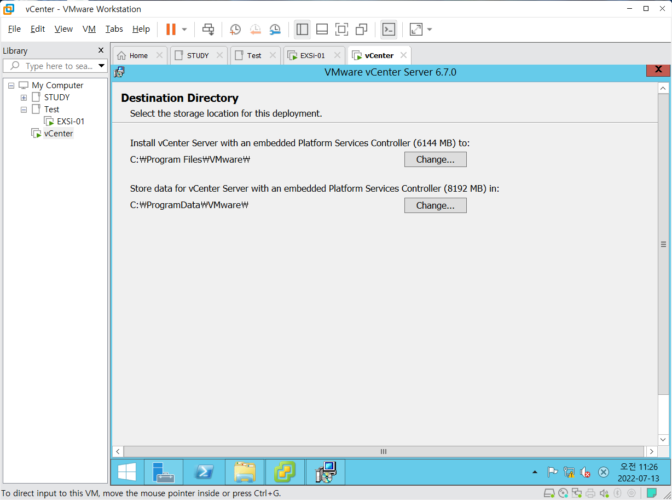This screenshot has width=672, height=500.
Task: Open the Tabs menu
Action: [114, 29]
